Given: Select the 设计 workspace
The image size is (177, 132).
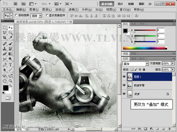Looking at the screenshot, I should (x=120, y=4).
